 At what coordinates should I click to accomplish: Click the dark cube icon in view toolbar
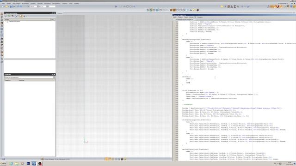point(197,10)
